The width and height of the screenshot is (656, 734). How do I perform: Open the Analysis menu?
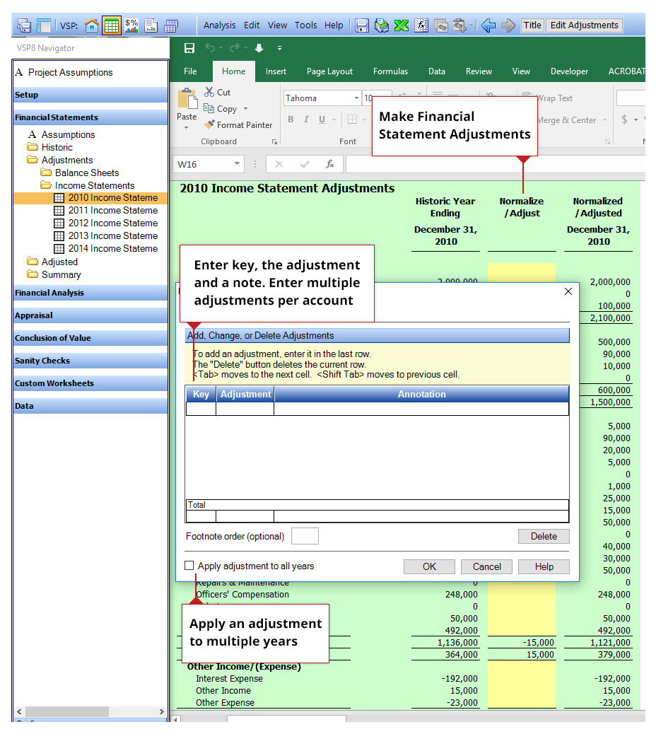(x=219, y=25)
